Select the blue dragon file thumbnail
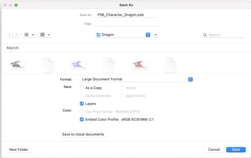251x158 pixels. [x=78, y=65]
